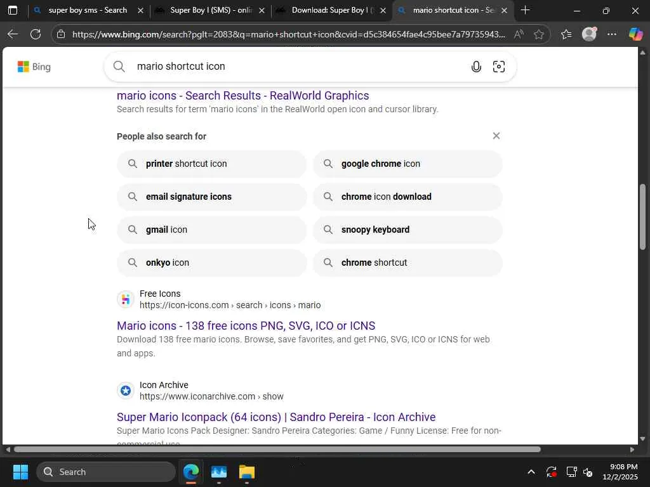
Task: Open File Explorer from the taskbar
Action: (x=247, y=472)
